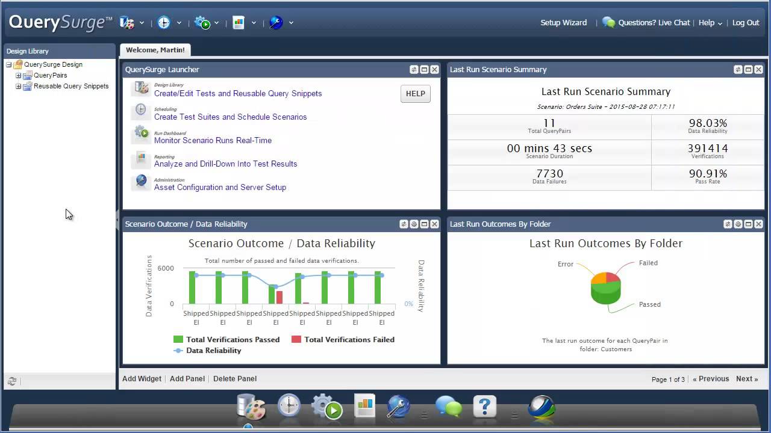Open the Scheduling clock icon in top toolbar

click(x=164, y=23)
